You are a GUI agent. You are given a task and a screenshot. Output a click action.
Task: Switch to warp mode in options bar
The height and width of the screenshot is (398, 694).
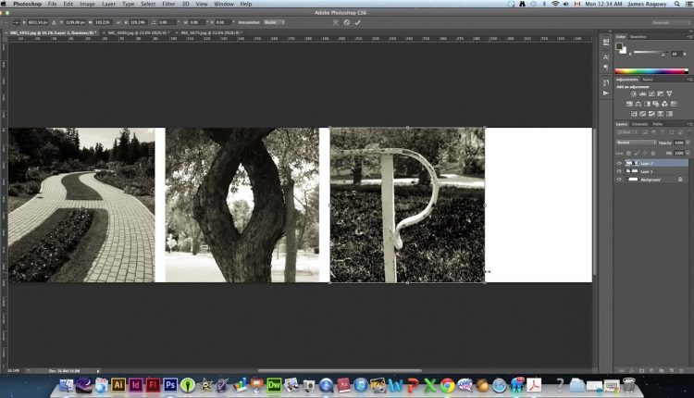click(336, 22)
